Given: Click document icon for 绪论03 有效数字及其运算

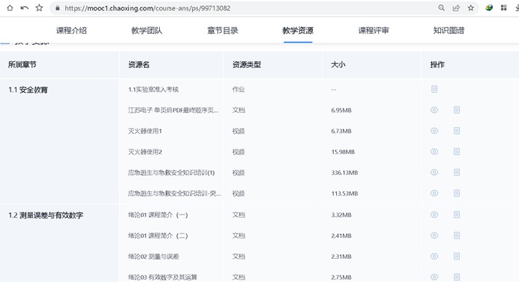Looking at the screenshot, I should [457, 277].
